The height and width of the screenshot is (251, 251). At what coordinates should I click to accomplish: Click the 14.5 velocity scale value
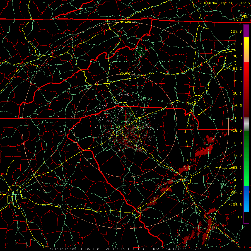point(237,106)
